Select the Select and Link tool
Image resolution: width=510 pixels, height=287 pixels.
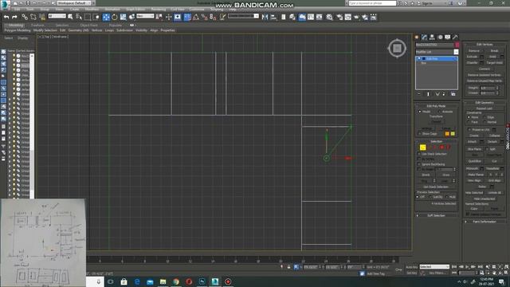tap(25, 17)
